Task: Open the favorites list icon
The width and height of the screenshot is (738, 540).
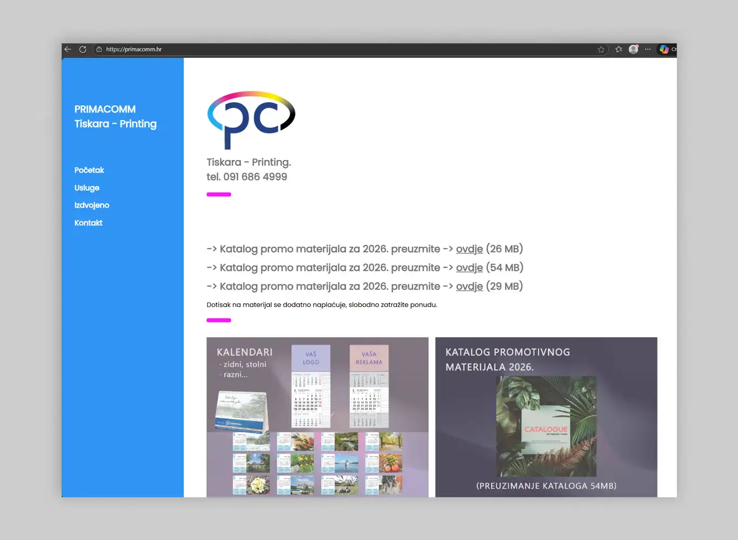Action: [619, 49]
